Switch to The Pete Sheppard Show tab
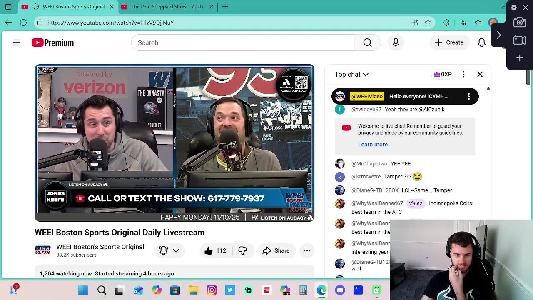 click(x=168, y=7)
